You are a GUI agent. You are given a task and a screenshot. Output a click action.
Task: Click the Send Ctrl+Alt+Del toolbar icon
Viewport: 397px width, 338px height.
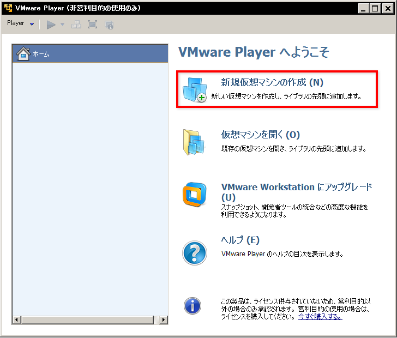pyautogui.click(x=76, y=25)
